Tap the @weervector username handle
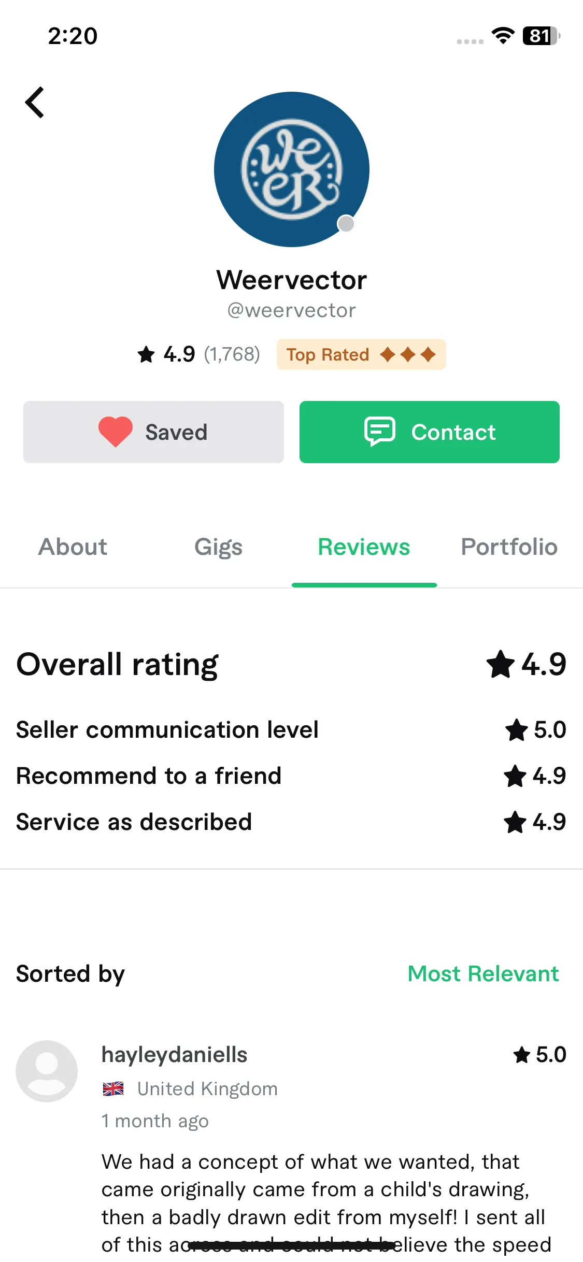583x1262 pixels. (x=292, y=310)
